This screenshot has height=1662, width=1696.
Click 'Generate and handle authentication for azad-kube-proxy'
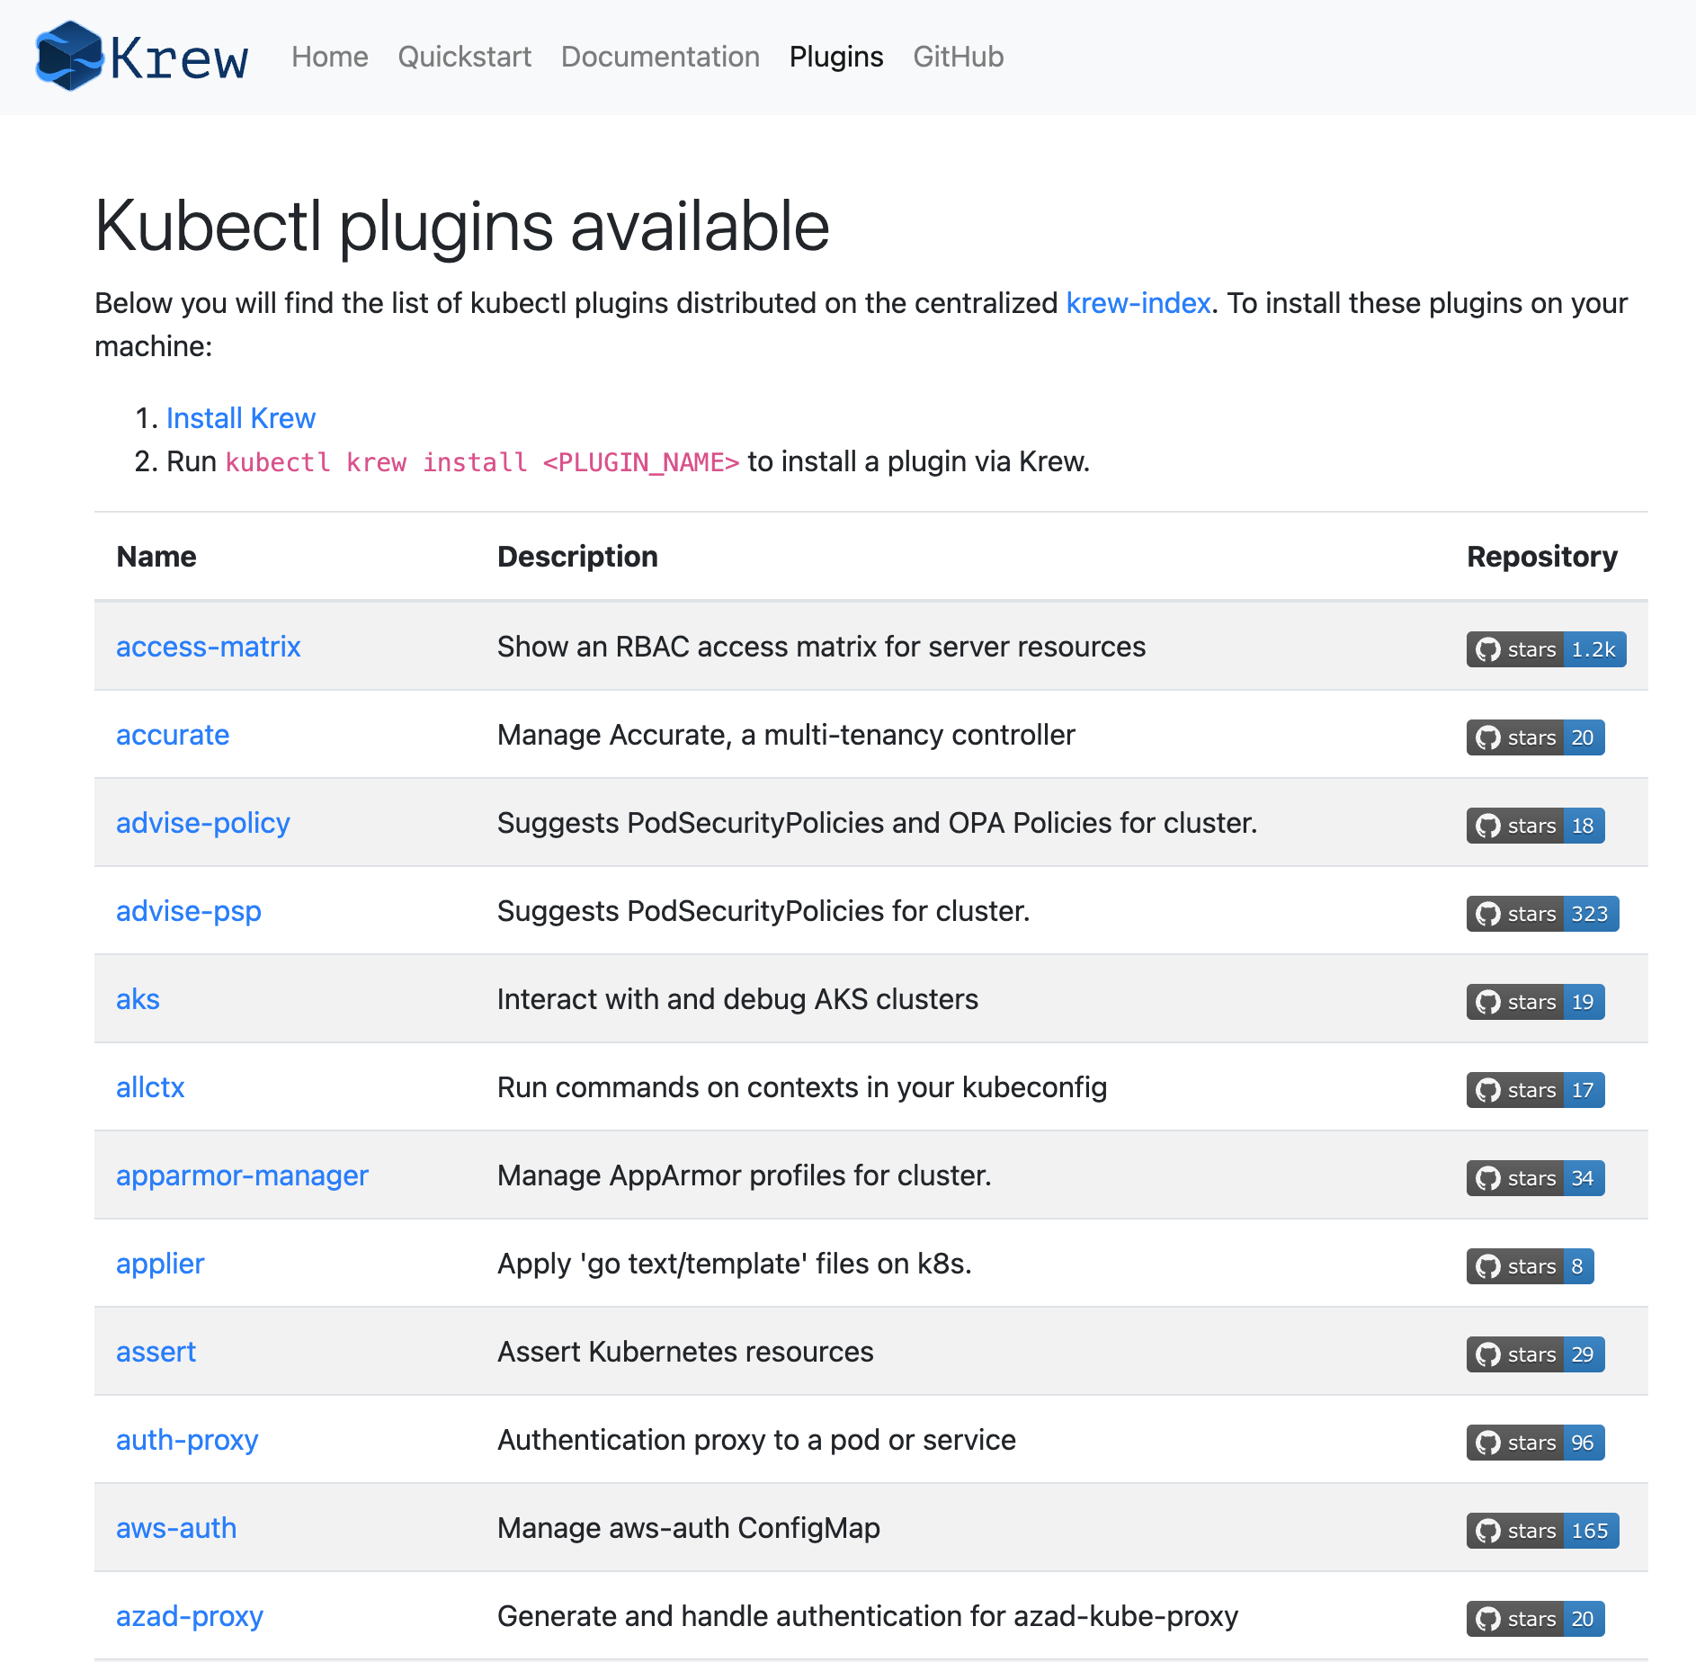(x=868, y=1616)
